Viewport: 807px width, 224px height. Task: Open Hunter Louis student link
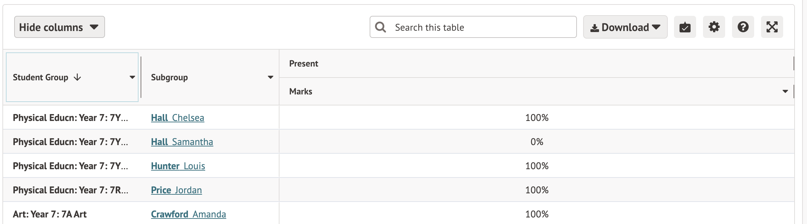coord(178,166)
